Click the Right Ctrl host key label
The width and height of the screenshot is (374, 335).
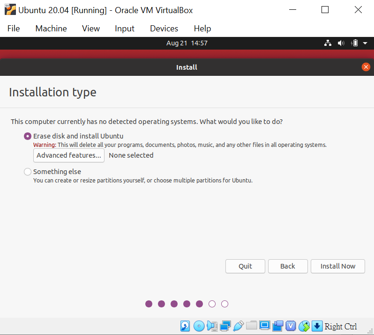[x=341, y=327]
